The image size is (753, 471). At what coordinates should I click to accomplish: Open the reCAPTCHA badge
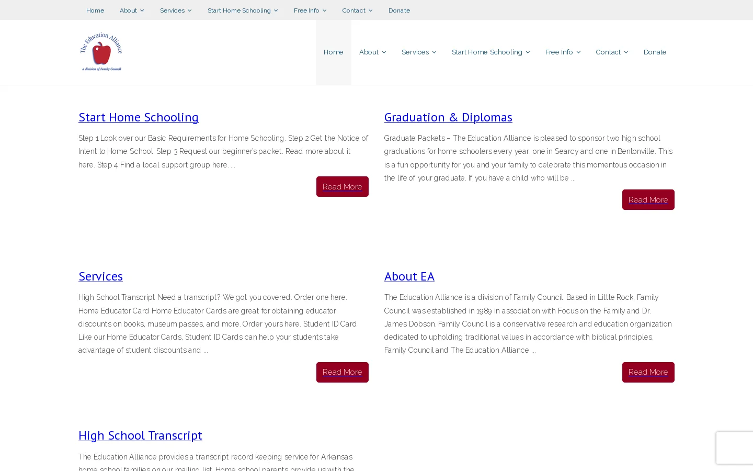coord(735,448)
